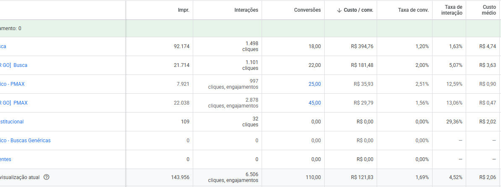Open the Buscas Genéricas campaign link
The height and width of the screenshot is (187, 501).
(x=25, y=141)
